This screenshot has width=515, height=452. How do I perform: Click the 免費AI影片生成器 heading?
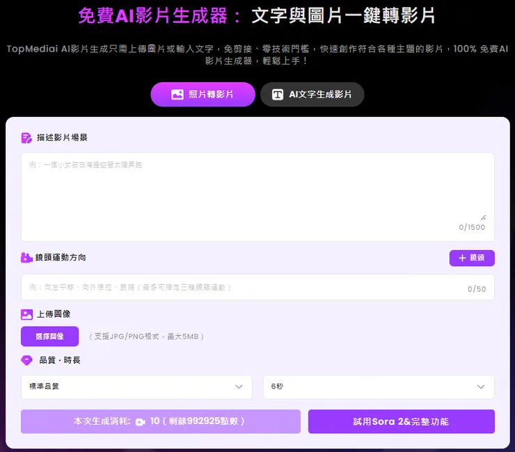coord(160,15)
